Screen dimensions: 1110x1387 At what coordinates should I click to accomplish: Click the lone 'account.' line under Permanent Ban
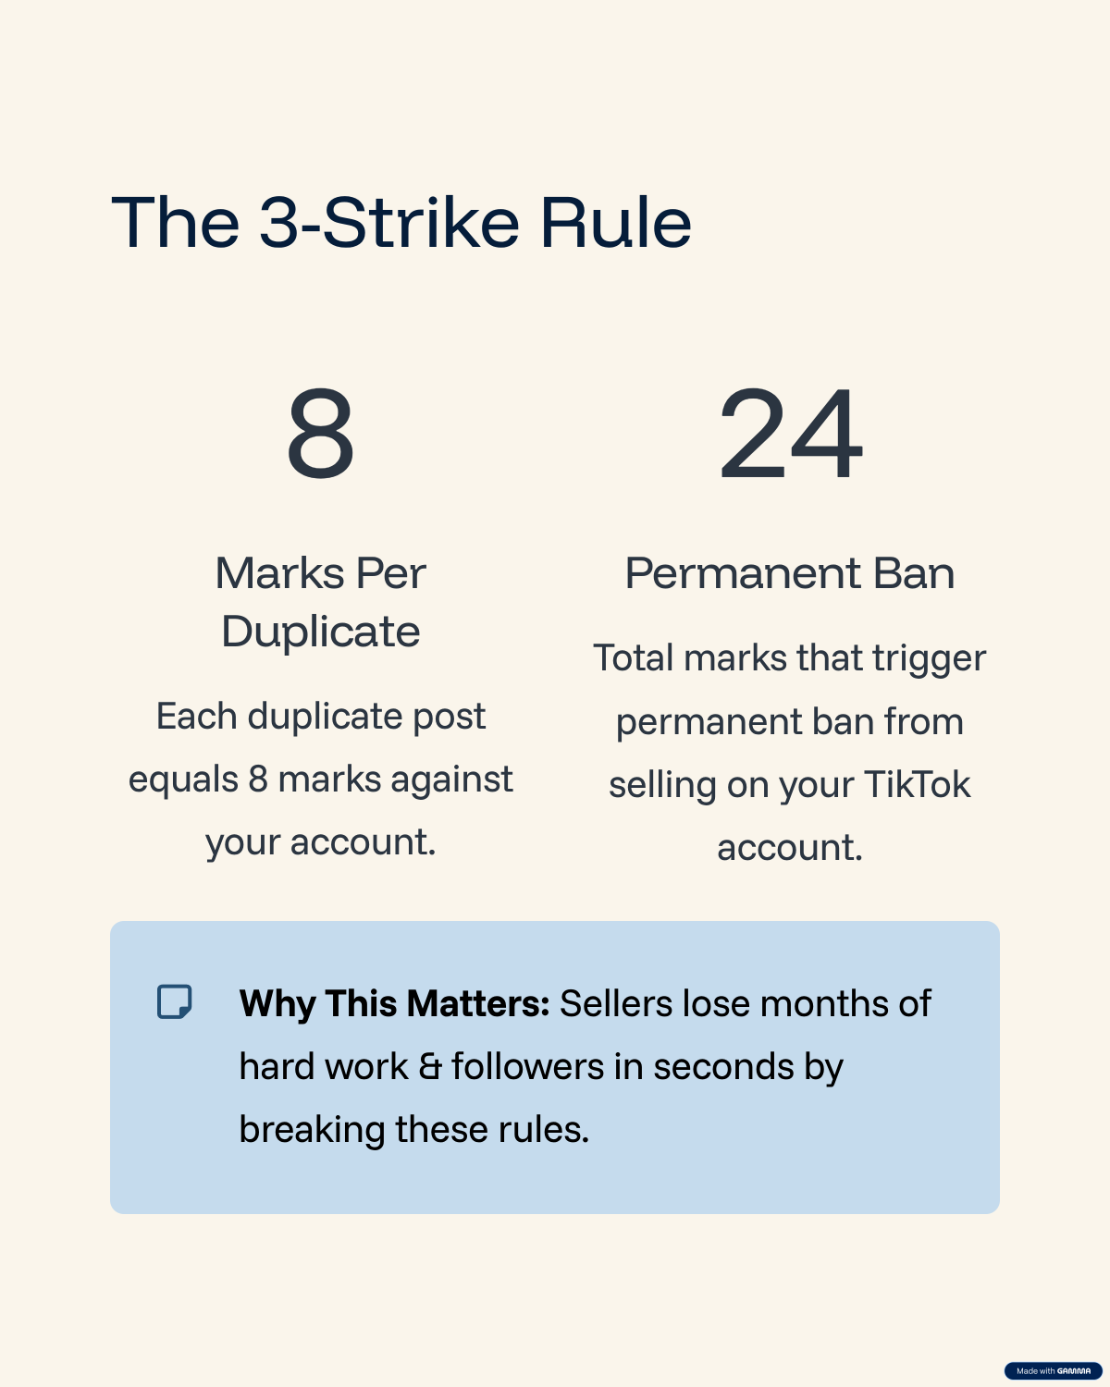click(x=790, y=848)
